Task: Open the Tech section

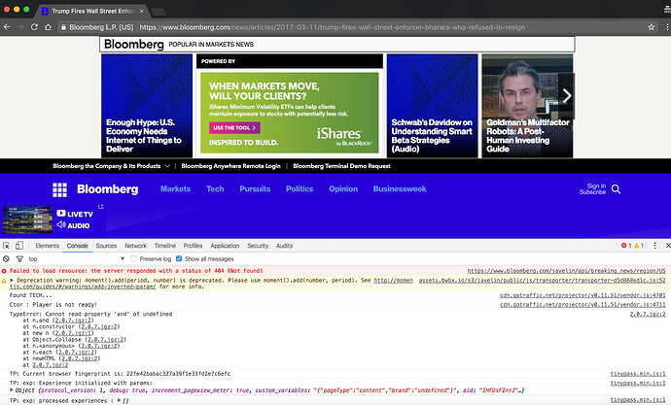Action: click(x=215, y=188)
